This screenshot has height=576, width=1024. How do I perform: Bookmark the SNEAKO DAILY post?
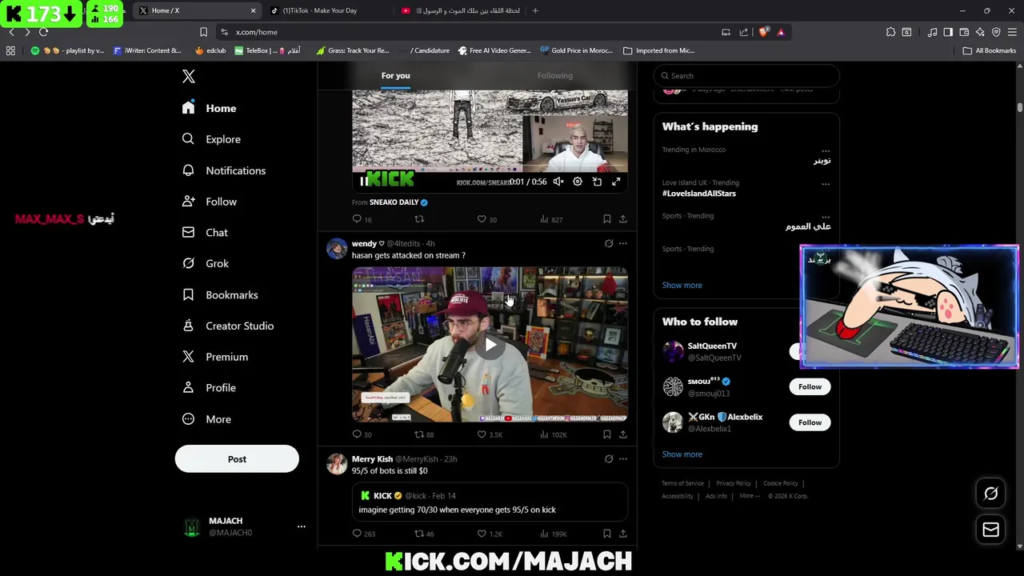607,219
